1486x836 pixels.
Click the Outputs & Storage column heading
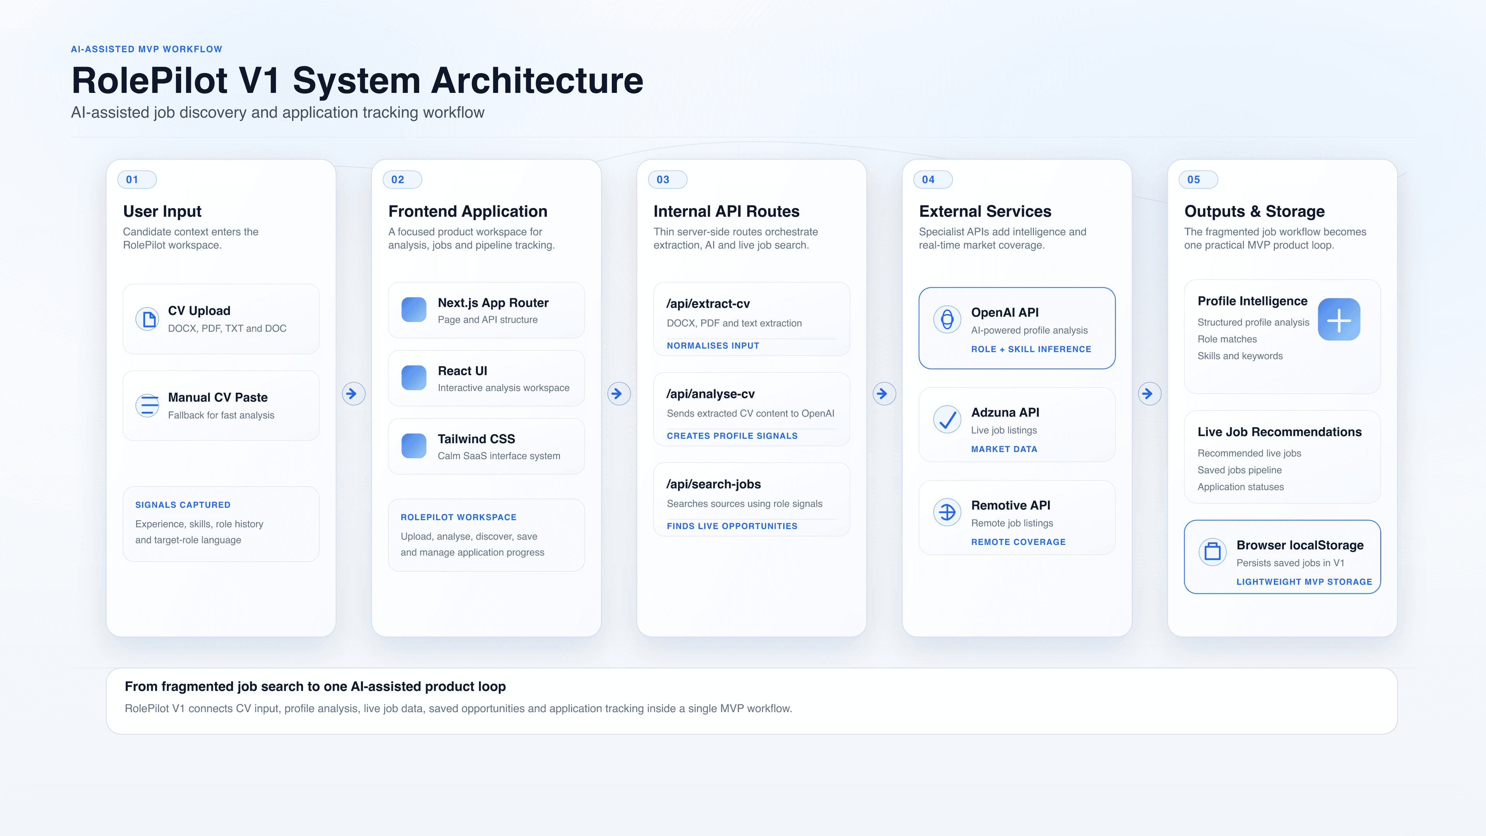(x=1254, y=211)
